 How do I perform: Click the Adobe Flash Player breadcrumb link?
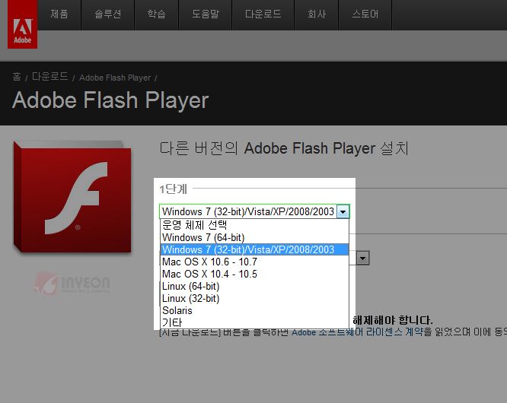(x=115, y=78)
